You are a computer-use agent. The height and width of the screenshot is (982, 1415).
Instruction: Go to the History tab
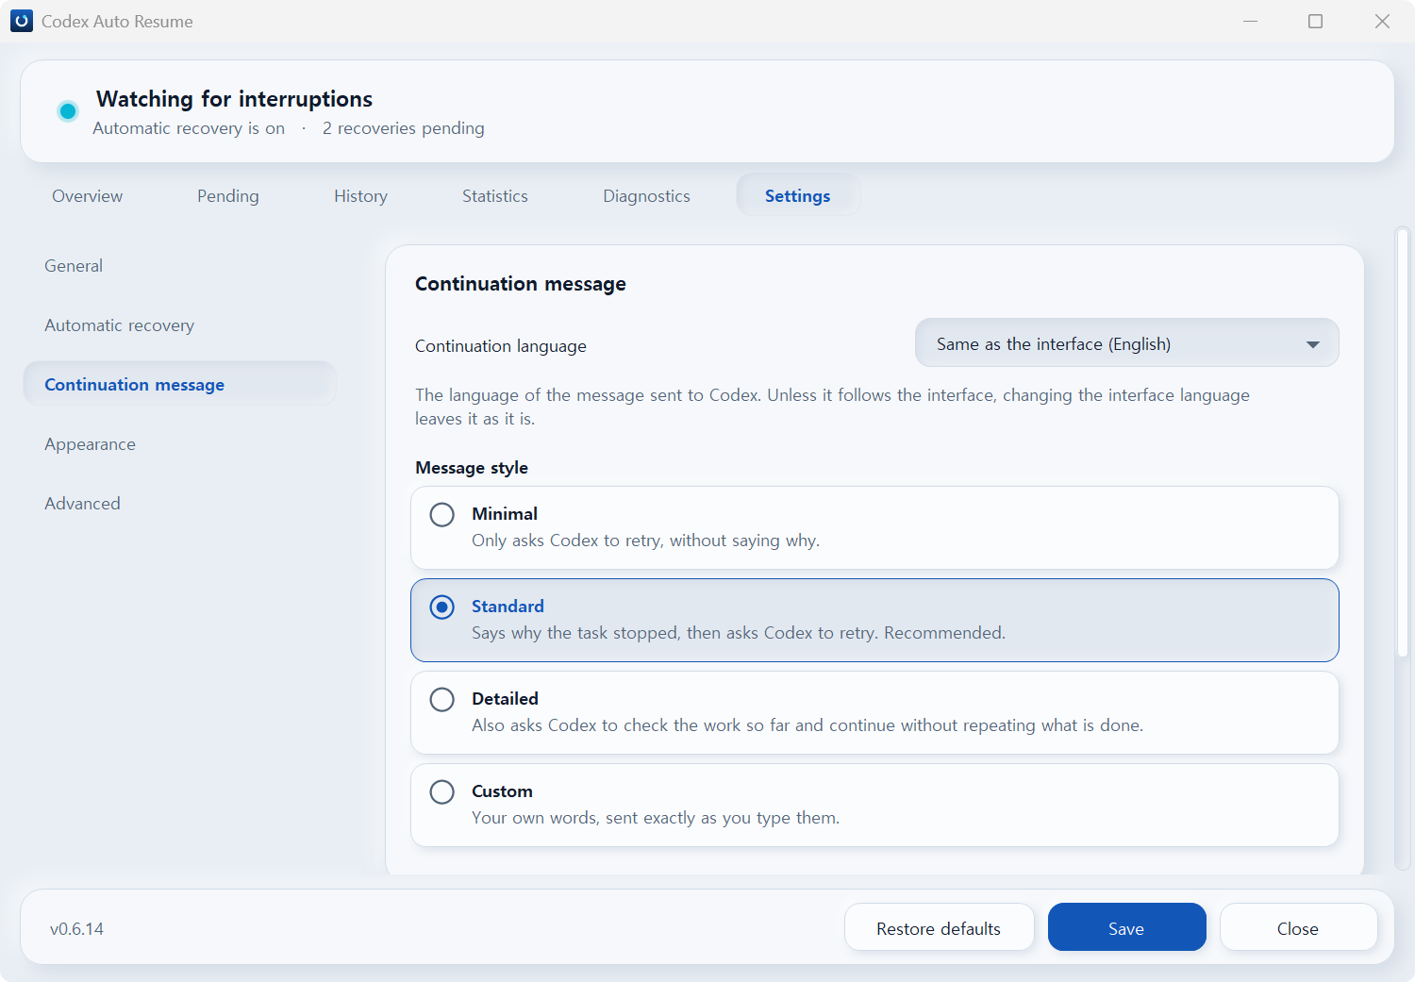[360, 196]
